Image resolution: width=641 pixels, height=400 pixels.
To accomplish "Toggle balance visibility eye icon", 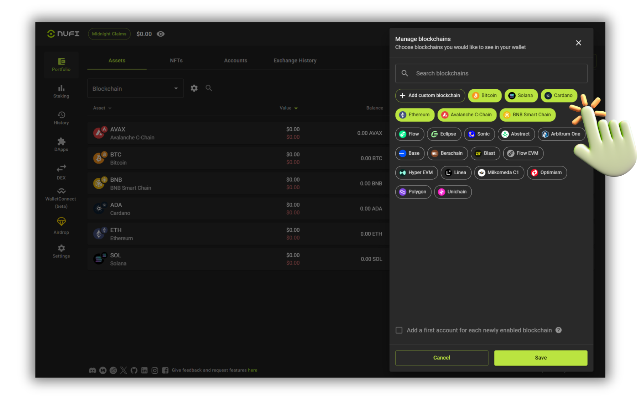I will [161, 34].
